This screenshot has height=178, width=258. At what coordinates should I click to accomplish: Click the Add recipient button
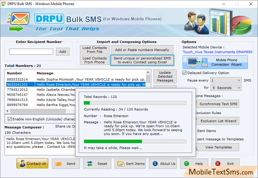(63, 52)
